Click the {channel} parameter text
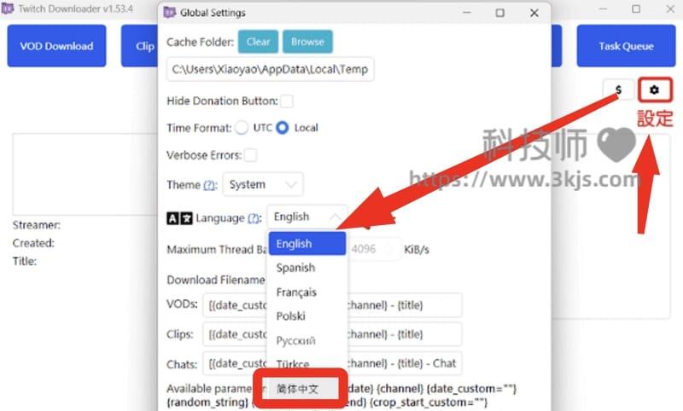This screenshot has width=683, height=411. 401,388
